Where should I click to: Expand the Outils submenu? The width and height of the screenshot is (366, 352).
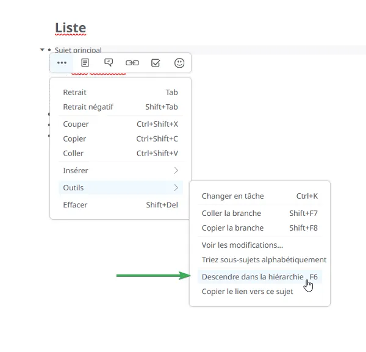tap(120, 188)
